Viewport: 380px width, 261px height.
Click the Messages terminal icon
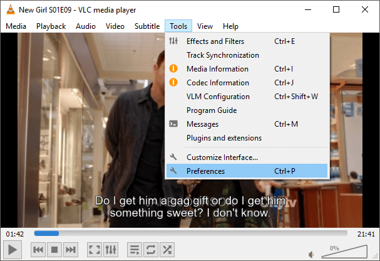point(173,124)
